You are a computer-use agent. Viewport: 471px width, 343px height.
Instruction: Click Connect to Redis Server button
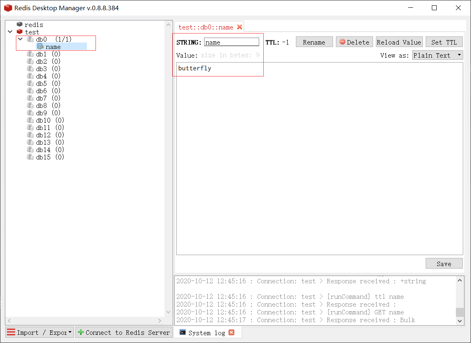[123, 332]
